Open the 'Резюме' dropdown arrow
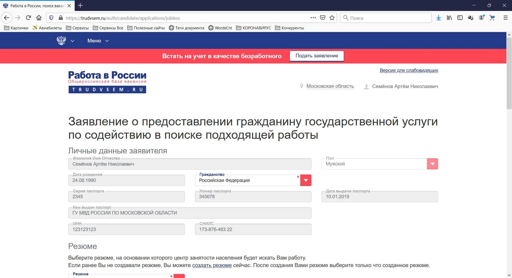Screen dimensions: 512x278 [179, 276]
